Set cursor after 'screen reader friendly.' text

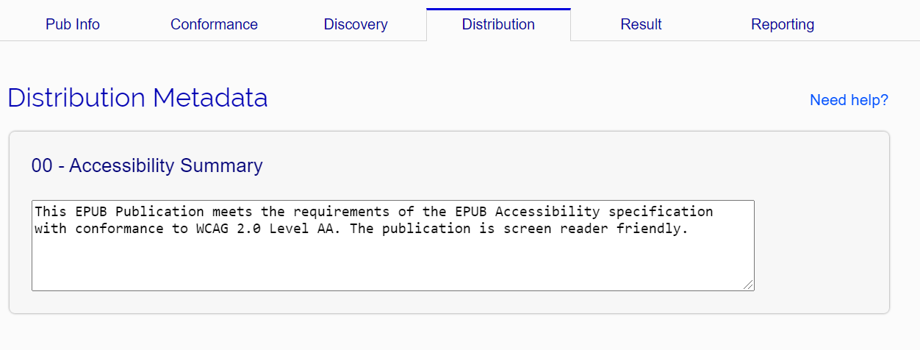point(691,229)
